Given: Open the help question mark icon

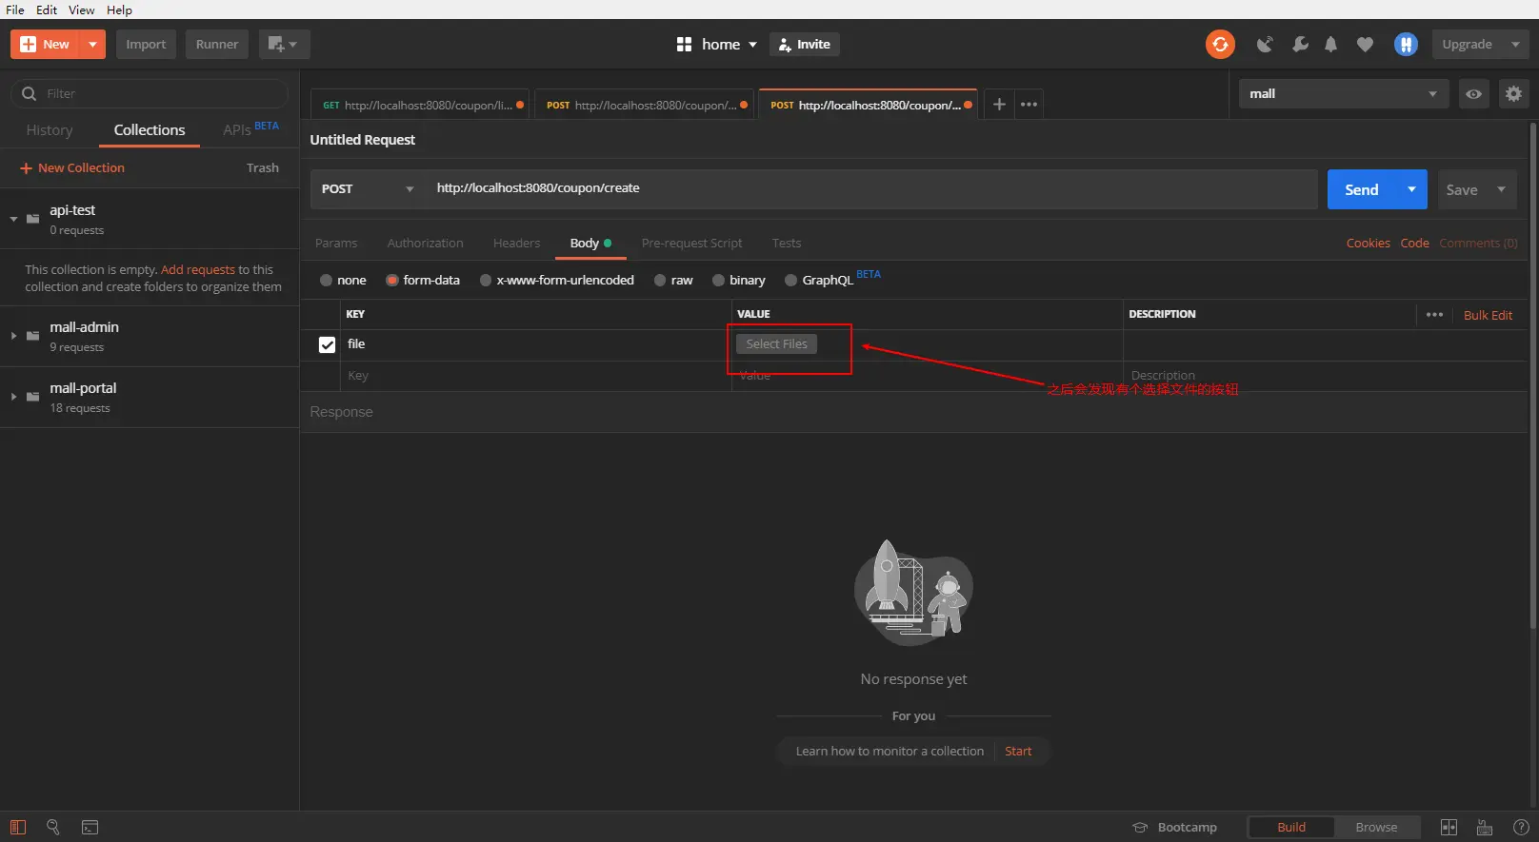Looking at the screenshot, I should pos(1521,827).
